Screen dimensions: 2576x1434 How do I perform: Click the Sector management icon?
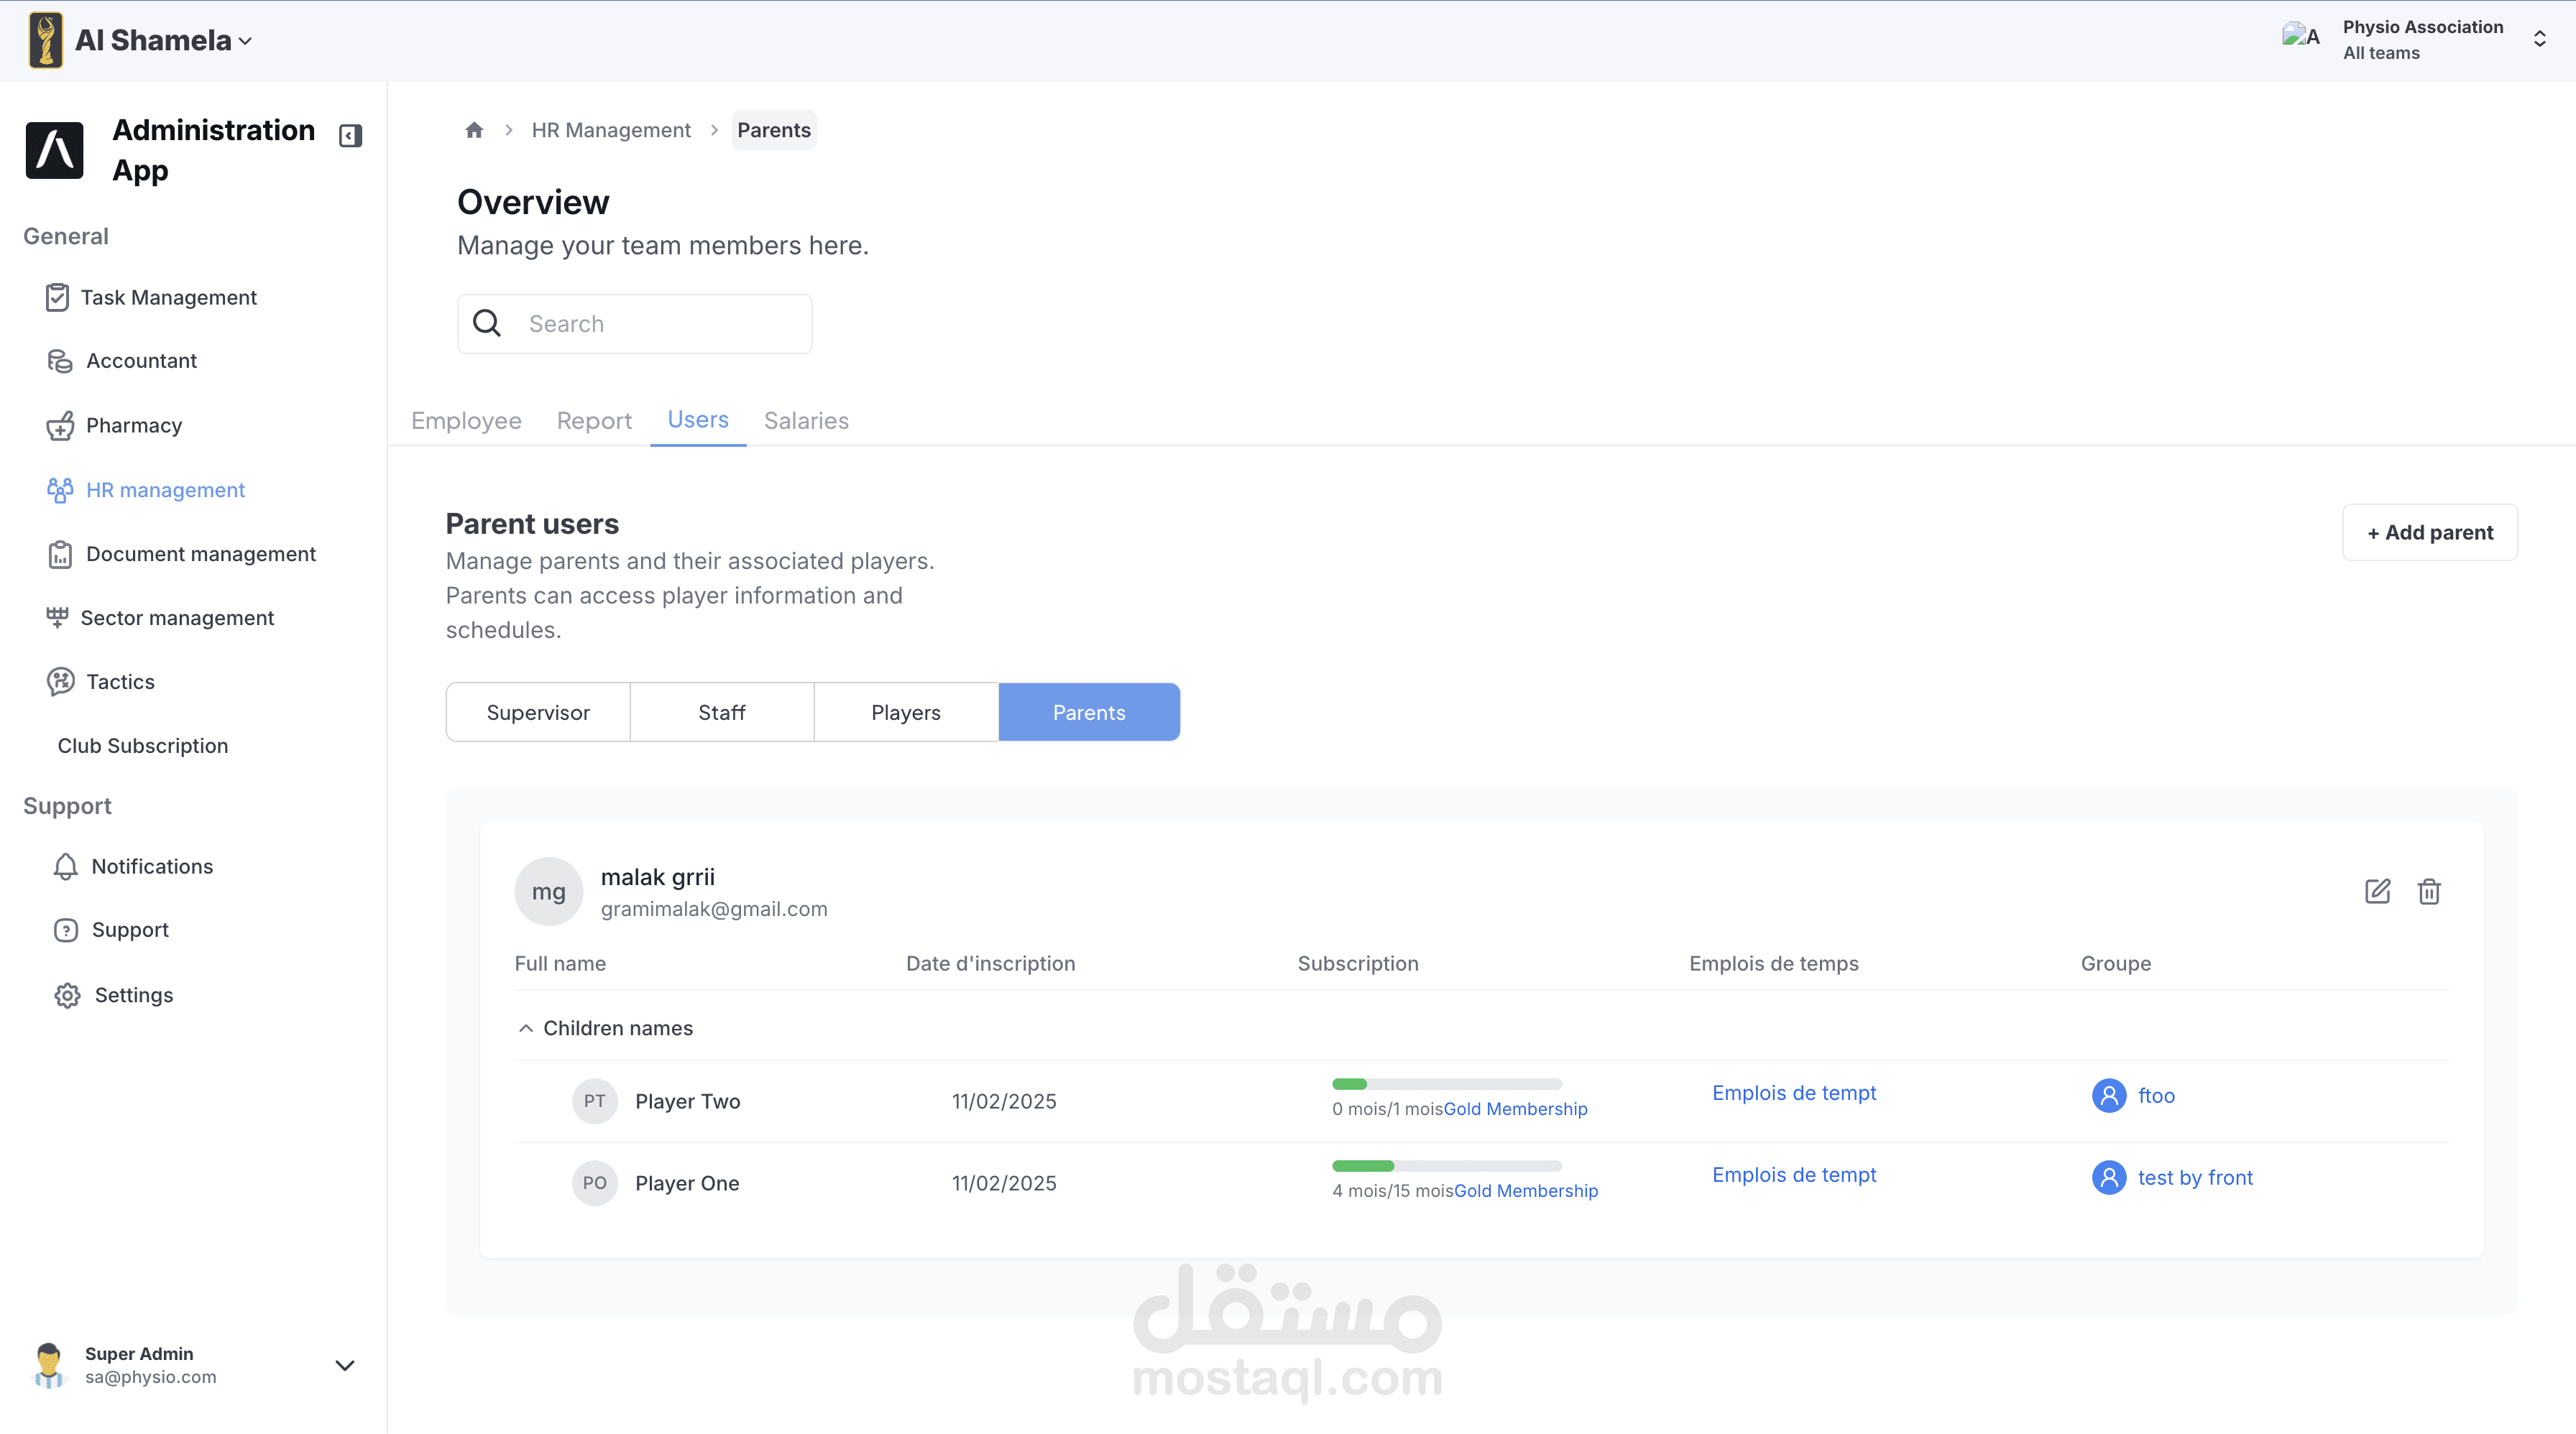[x=57, y=618]
